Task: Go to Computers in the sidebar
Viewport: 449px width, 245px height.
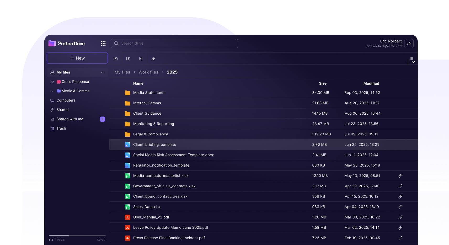Action: 66,100
